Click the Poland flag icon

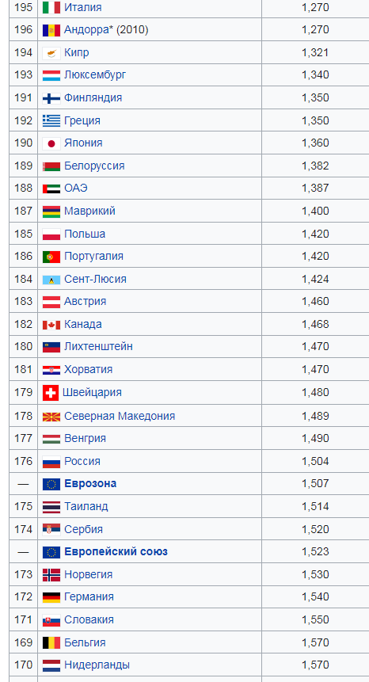[51, 234]
